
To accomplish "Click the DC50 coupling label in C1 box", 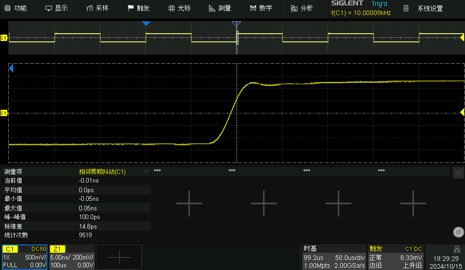I will click(39, 249).
